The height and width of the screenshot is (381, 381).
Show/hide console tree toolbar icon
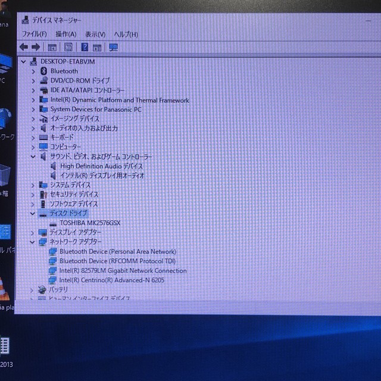52,47
